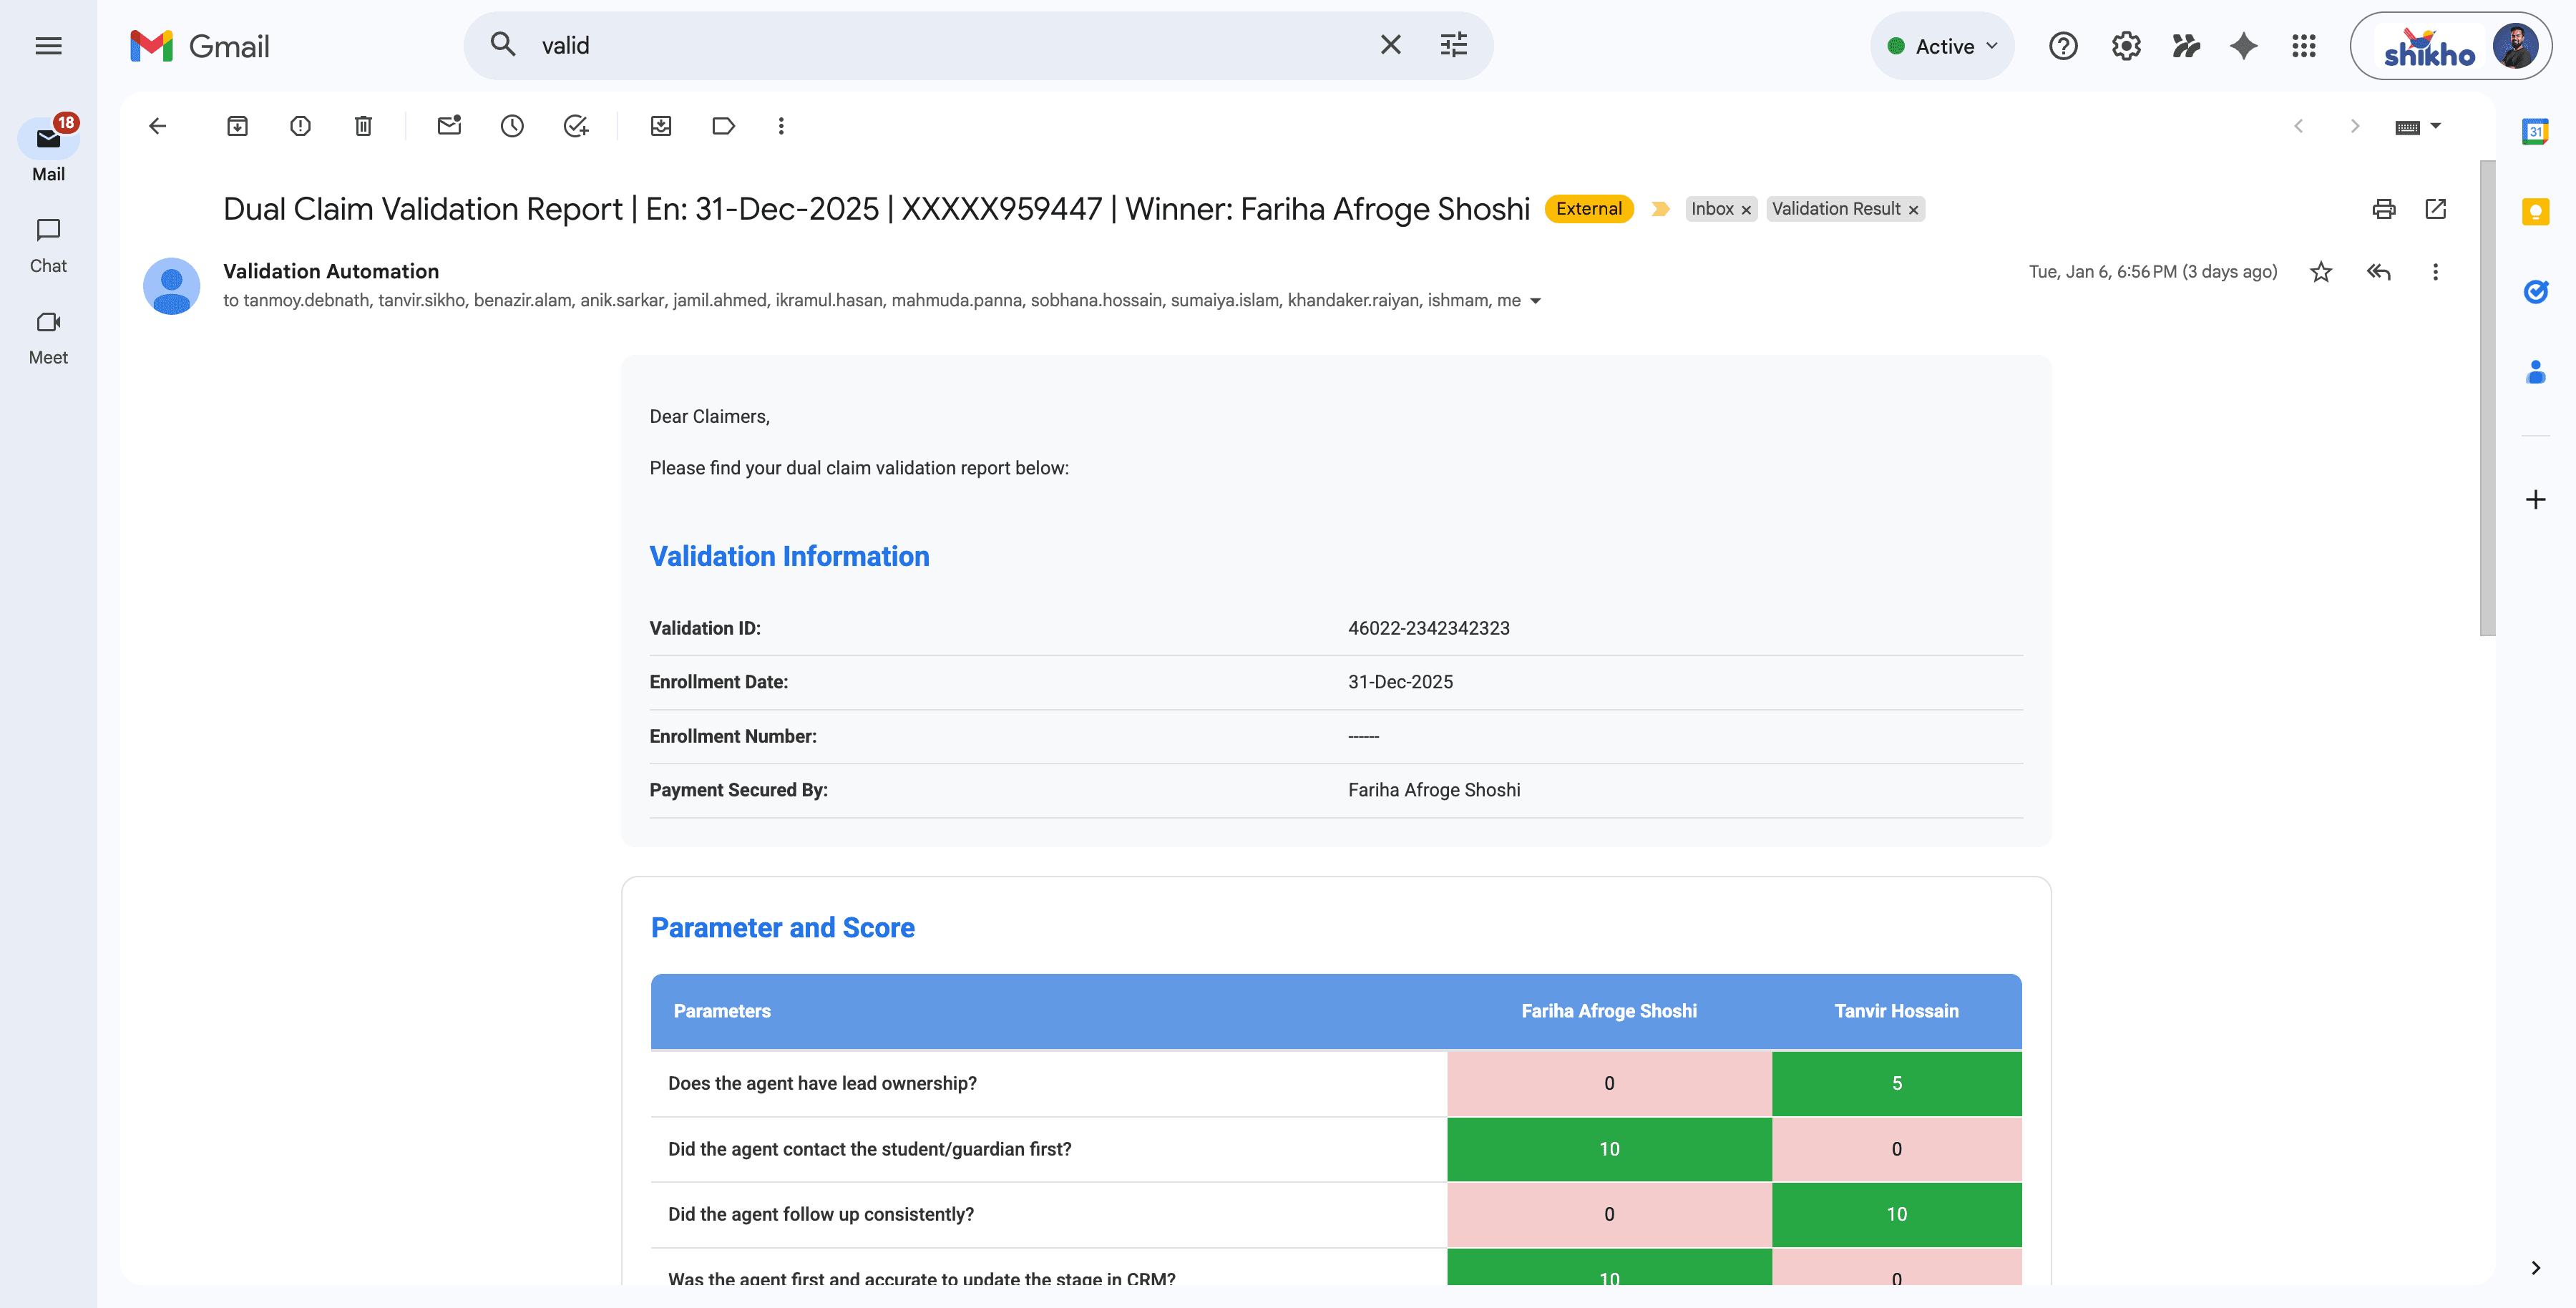The height and width of the screenshot is (1308, 2576).
Task: Remove the Validation Result label
Action: point(1913,209)
